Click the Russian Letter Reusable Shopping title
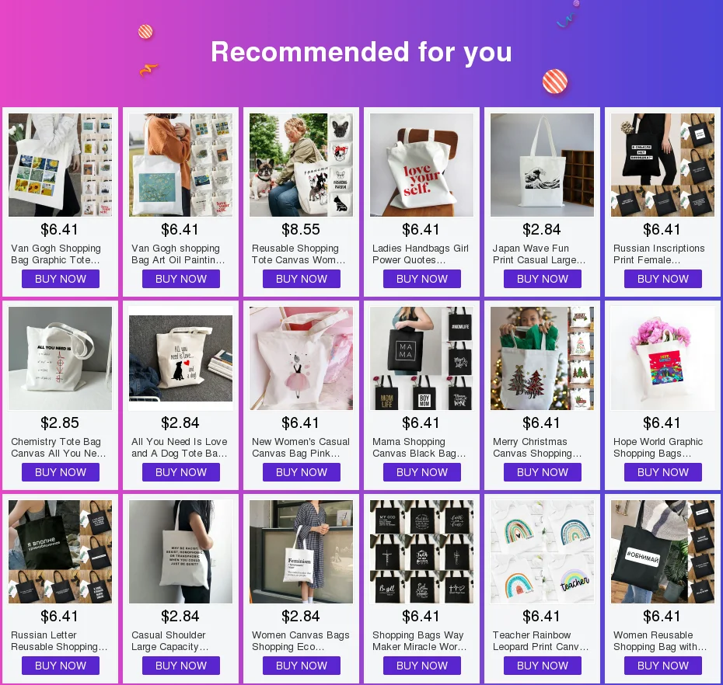The image size is (723, 685). tap(59, 641)
